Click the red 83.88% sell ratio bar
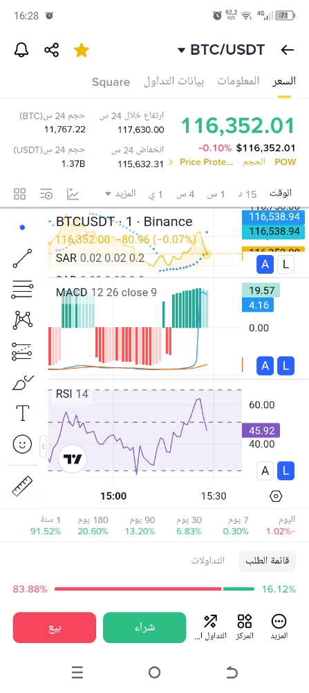This screenshot has width=309, height=693. [138, 589]
